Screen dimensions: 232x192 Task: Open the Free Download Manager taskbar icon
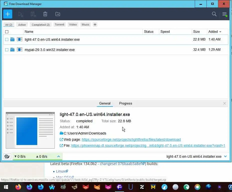click(x=119, y=187)
